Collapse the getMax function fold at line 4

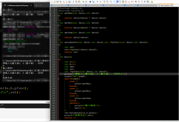pyautogui.click(x=58, y=16)
